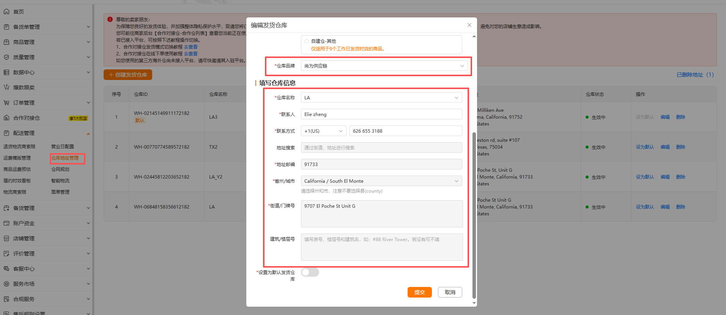726x315 pixels.
Task: Click warehouse ID WH-00770774589572182 cell
Action: coord(162,147)
